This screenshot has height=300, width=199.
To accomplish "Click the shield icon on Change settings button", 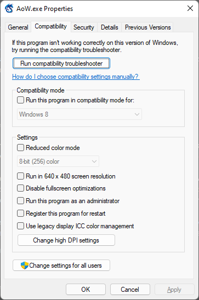I will [25, 266].
